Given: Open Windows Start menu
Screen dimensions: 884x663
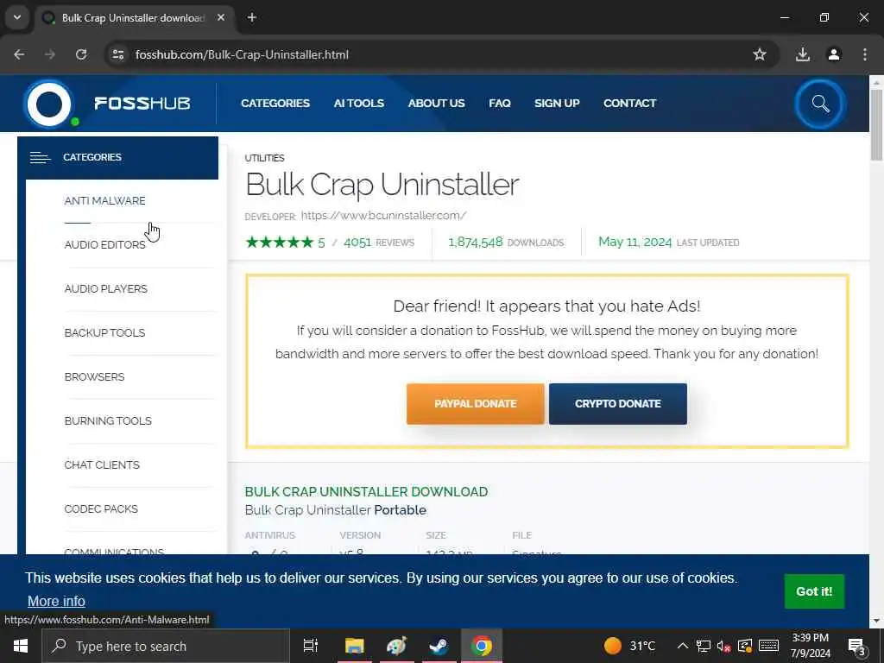Looking at the screenshot, I should [x=21, y=646].
